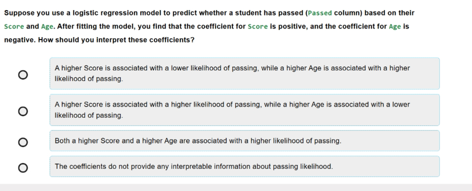Viewport: 472px width, 191px height.
Task: Click the 'Both a higher Score and a higher Age' box
Action: coord(244,141)
